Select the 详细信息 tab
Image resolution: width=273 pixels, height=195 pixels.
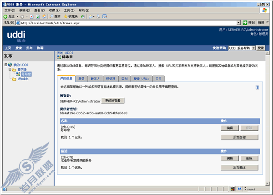click(x=66, y=78)
